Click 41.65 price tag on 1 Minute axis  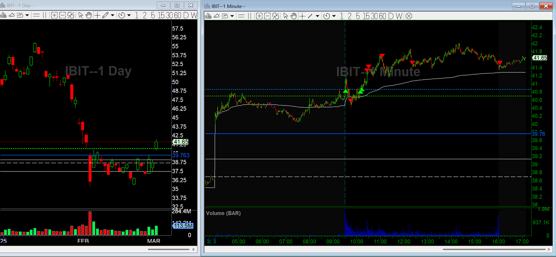point(540,58)
